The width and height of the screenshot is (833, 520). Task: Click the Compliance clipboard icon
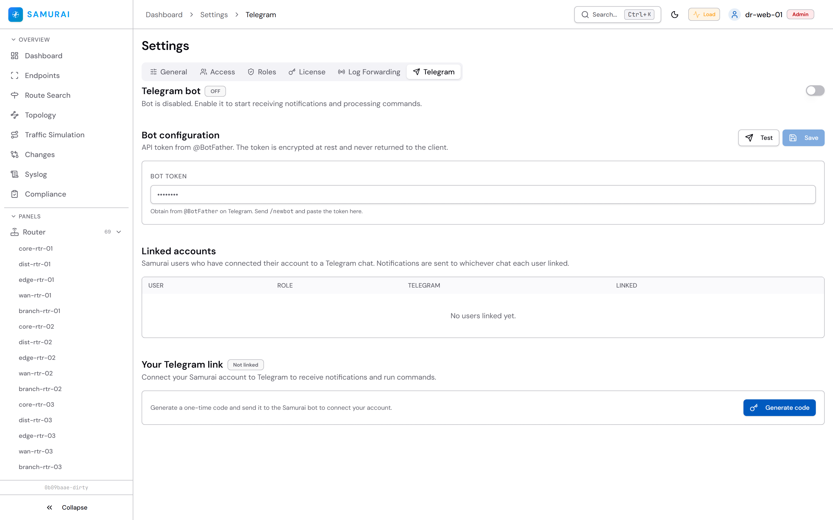click(x=15, y=194)
